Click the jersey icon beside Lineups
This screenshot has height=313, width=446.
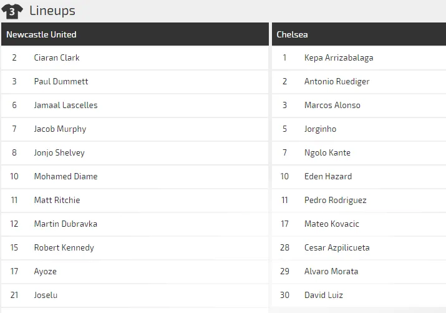click(12, 11)
